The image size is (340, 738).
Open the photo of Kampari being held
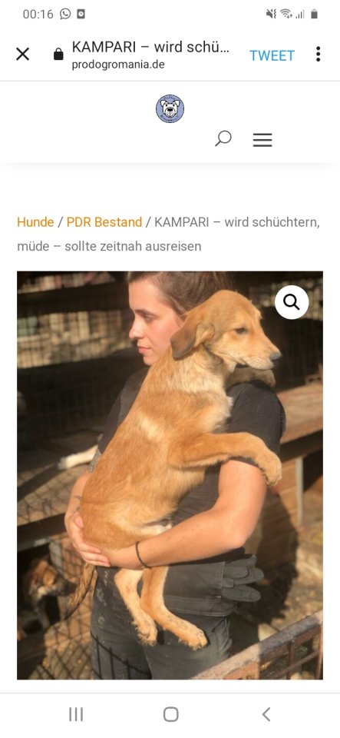point(170,475)
